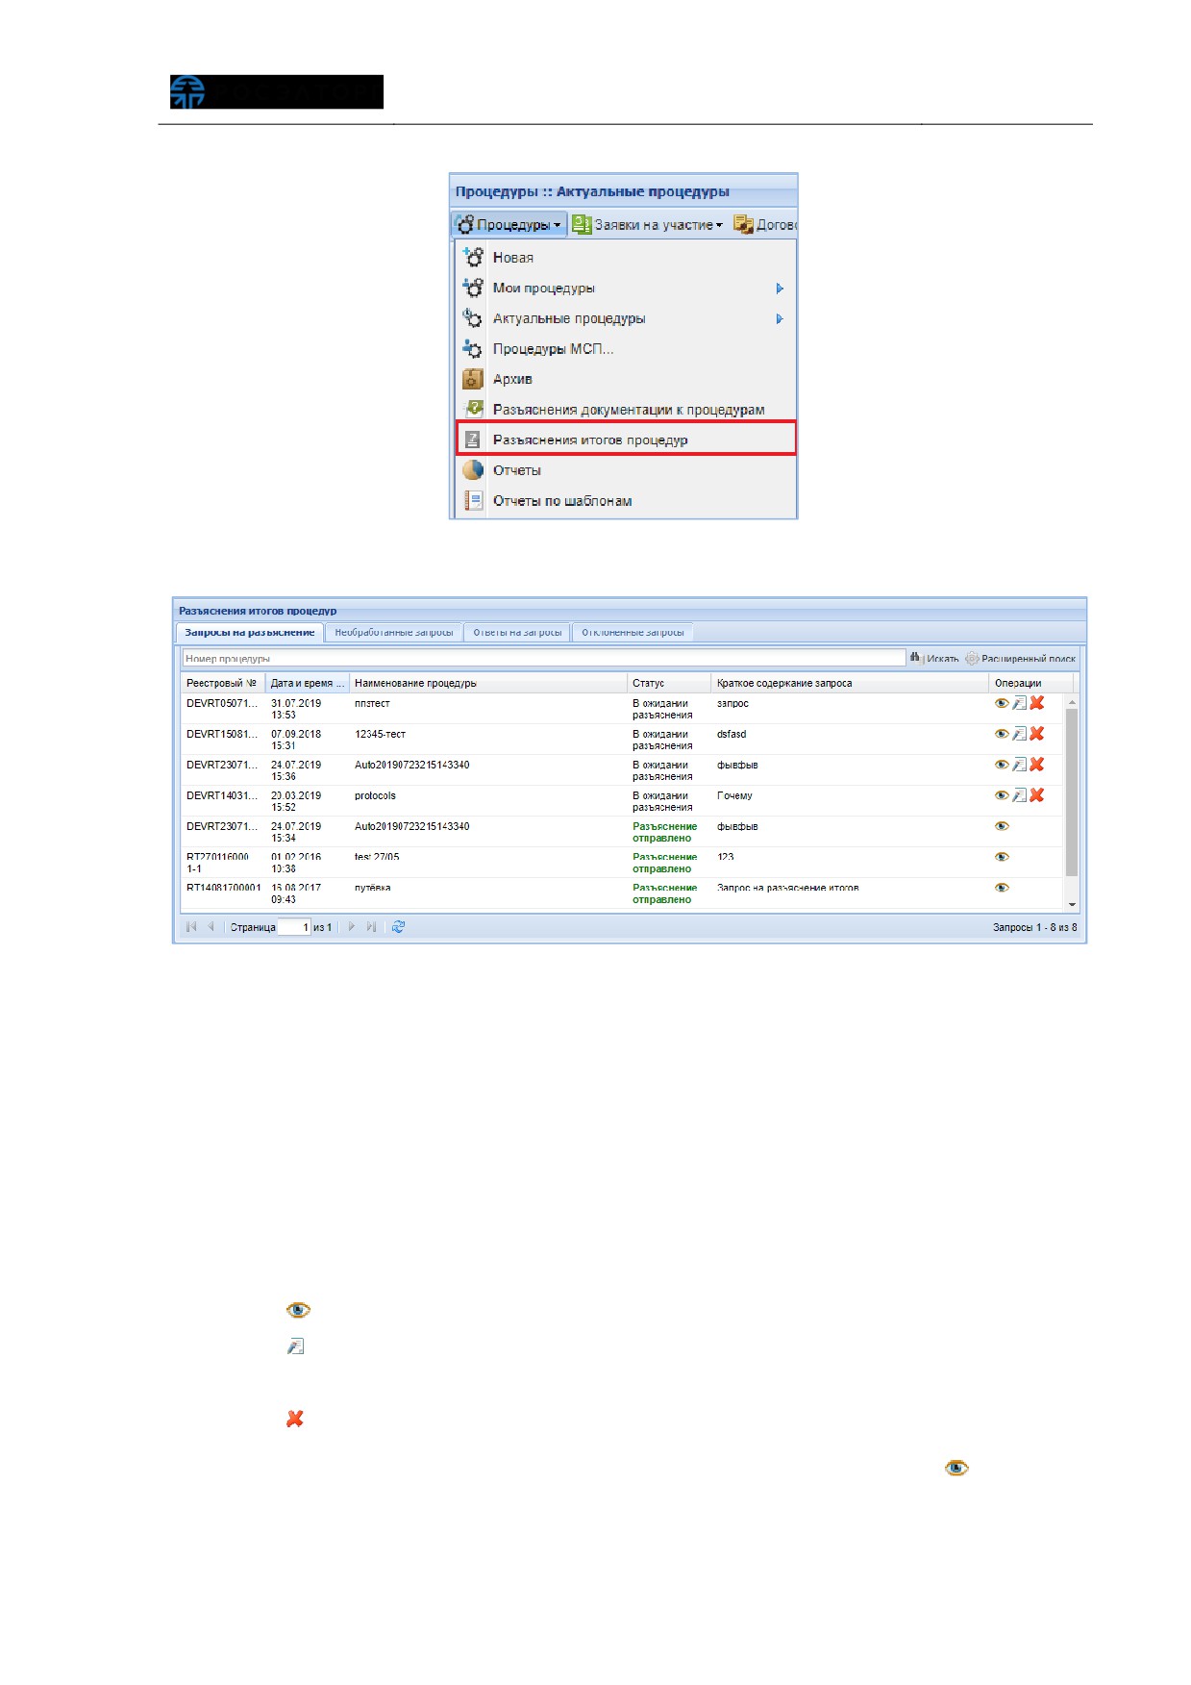Edit the Auto2019 request dated 15:36
Viewport: 1191px width, 1685px height.
(1019, 765)
